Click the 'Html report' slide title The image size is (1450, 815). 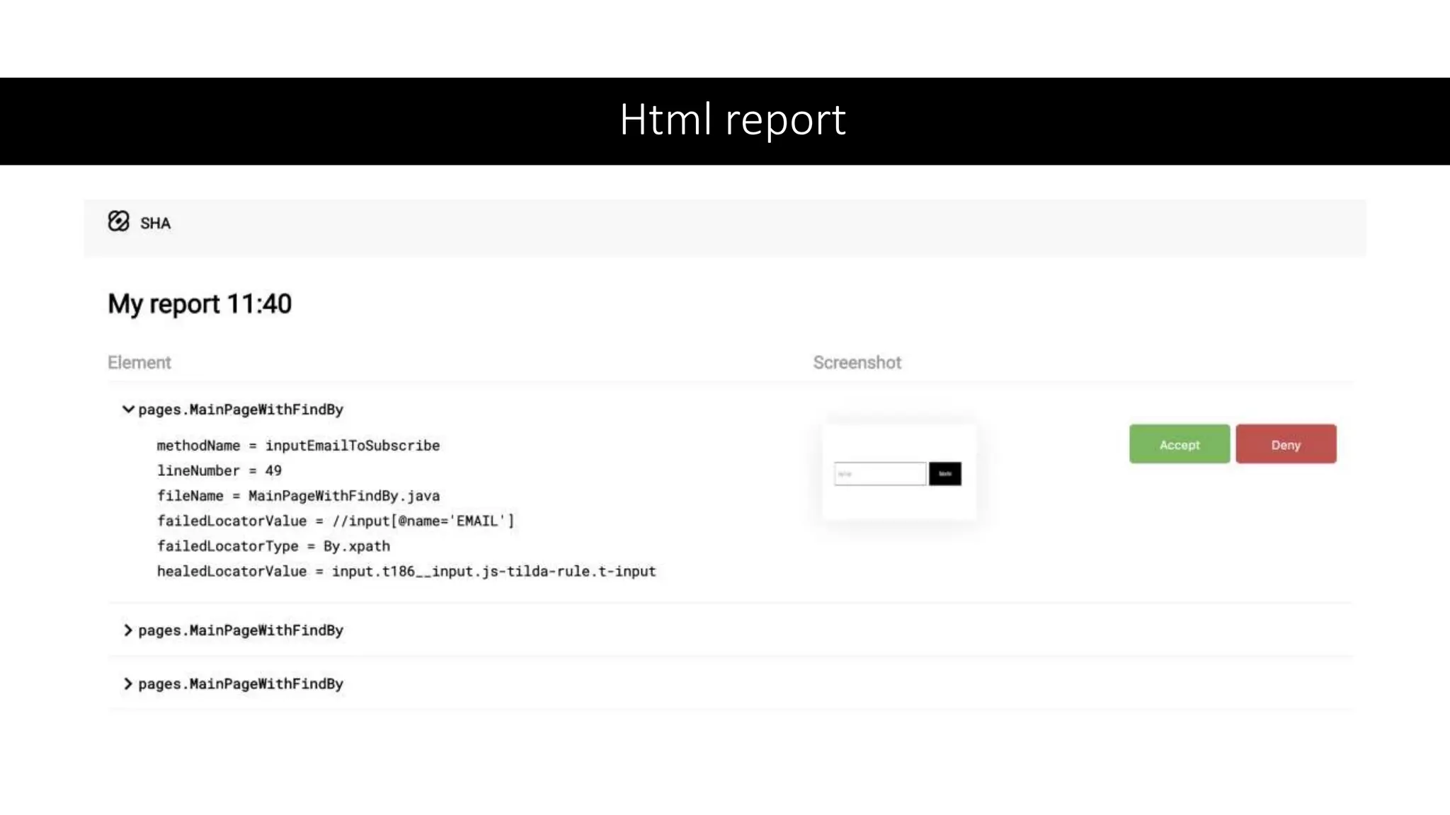(732, 120)
